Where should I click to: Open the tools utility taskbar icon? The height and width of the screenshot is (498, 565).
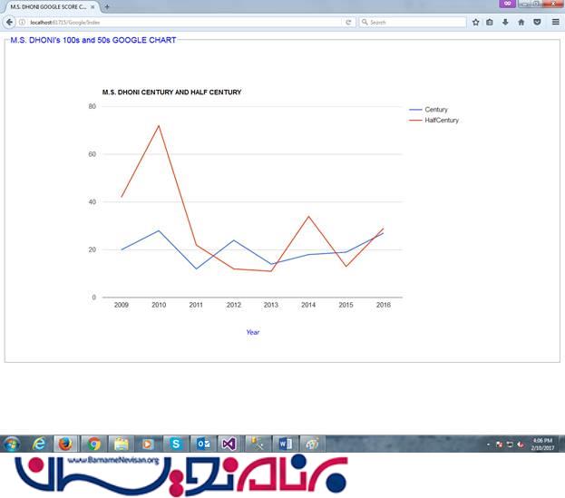pos(257,444)
